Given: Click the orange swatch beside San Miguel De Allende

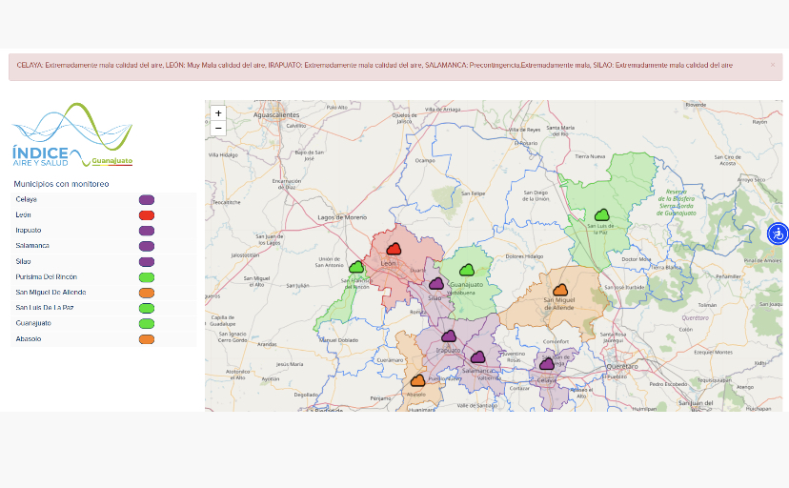Looking at the screenshot, I should point(147,293).
